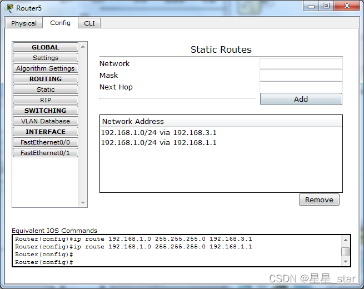This screenshot has width=364, height=289.
Task: Open the VLAN Database page
Action: tap(45, 121)
